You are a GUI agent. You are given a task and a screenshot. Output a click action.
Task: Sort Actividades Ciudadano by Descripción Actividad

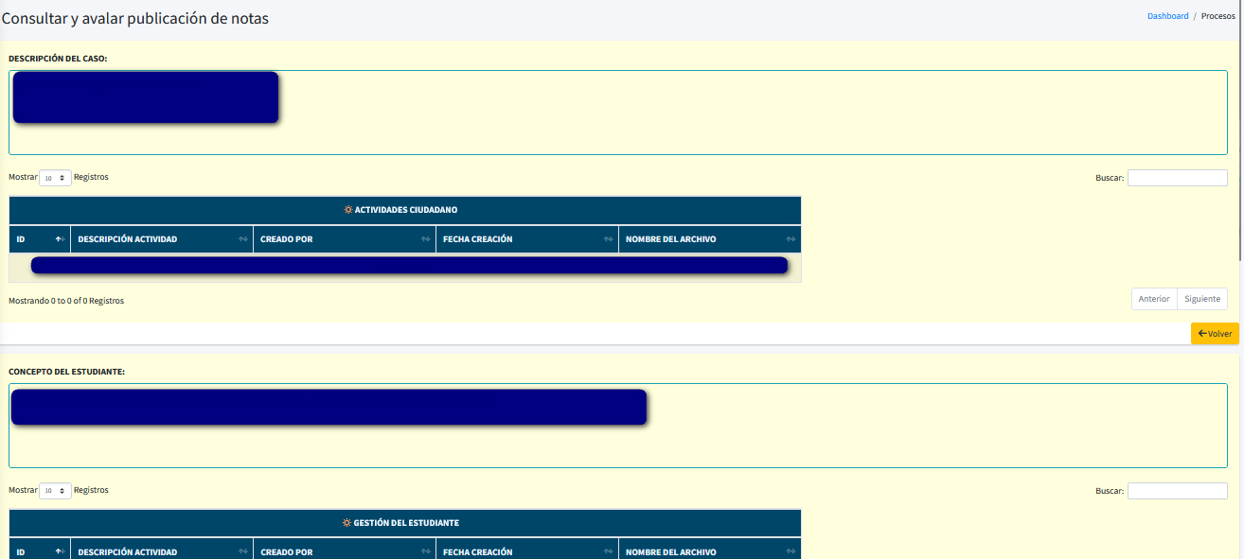click(x=162, y=239)
